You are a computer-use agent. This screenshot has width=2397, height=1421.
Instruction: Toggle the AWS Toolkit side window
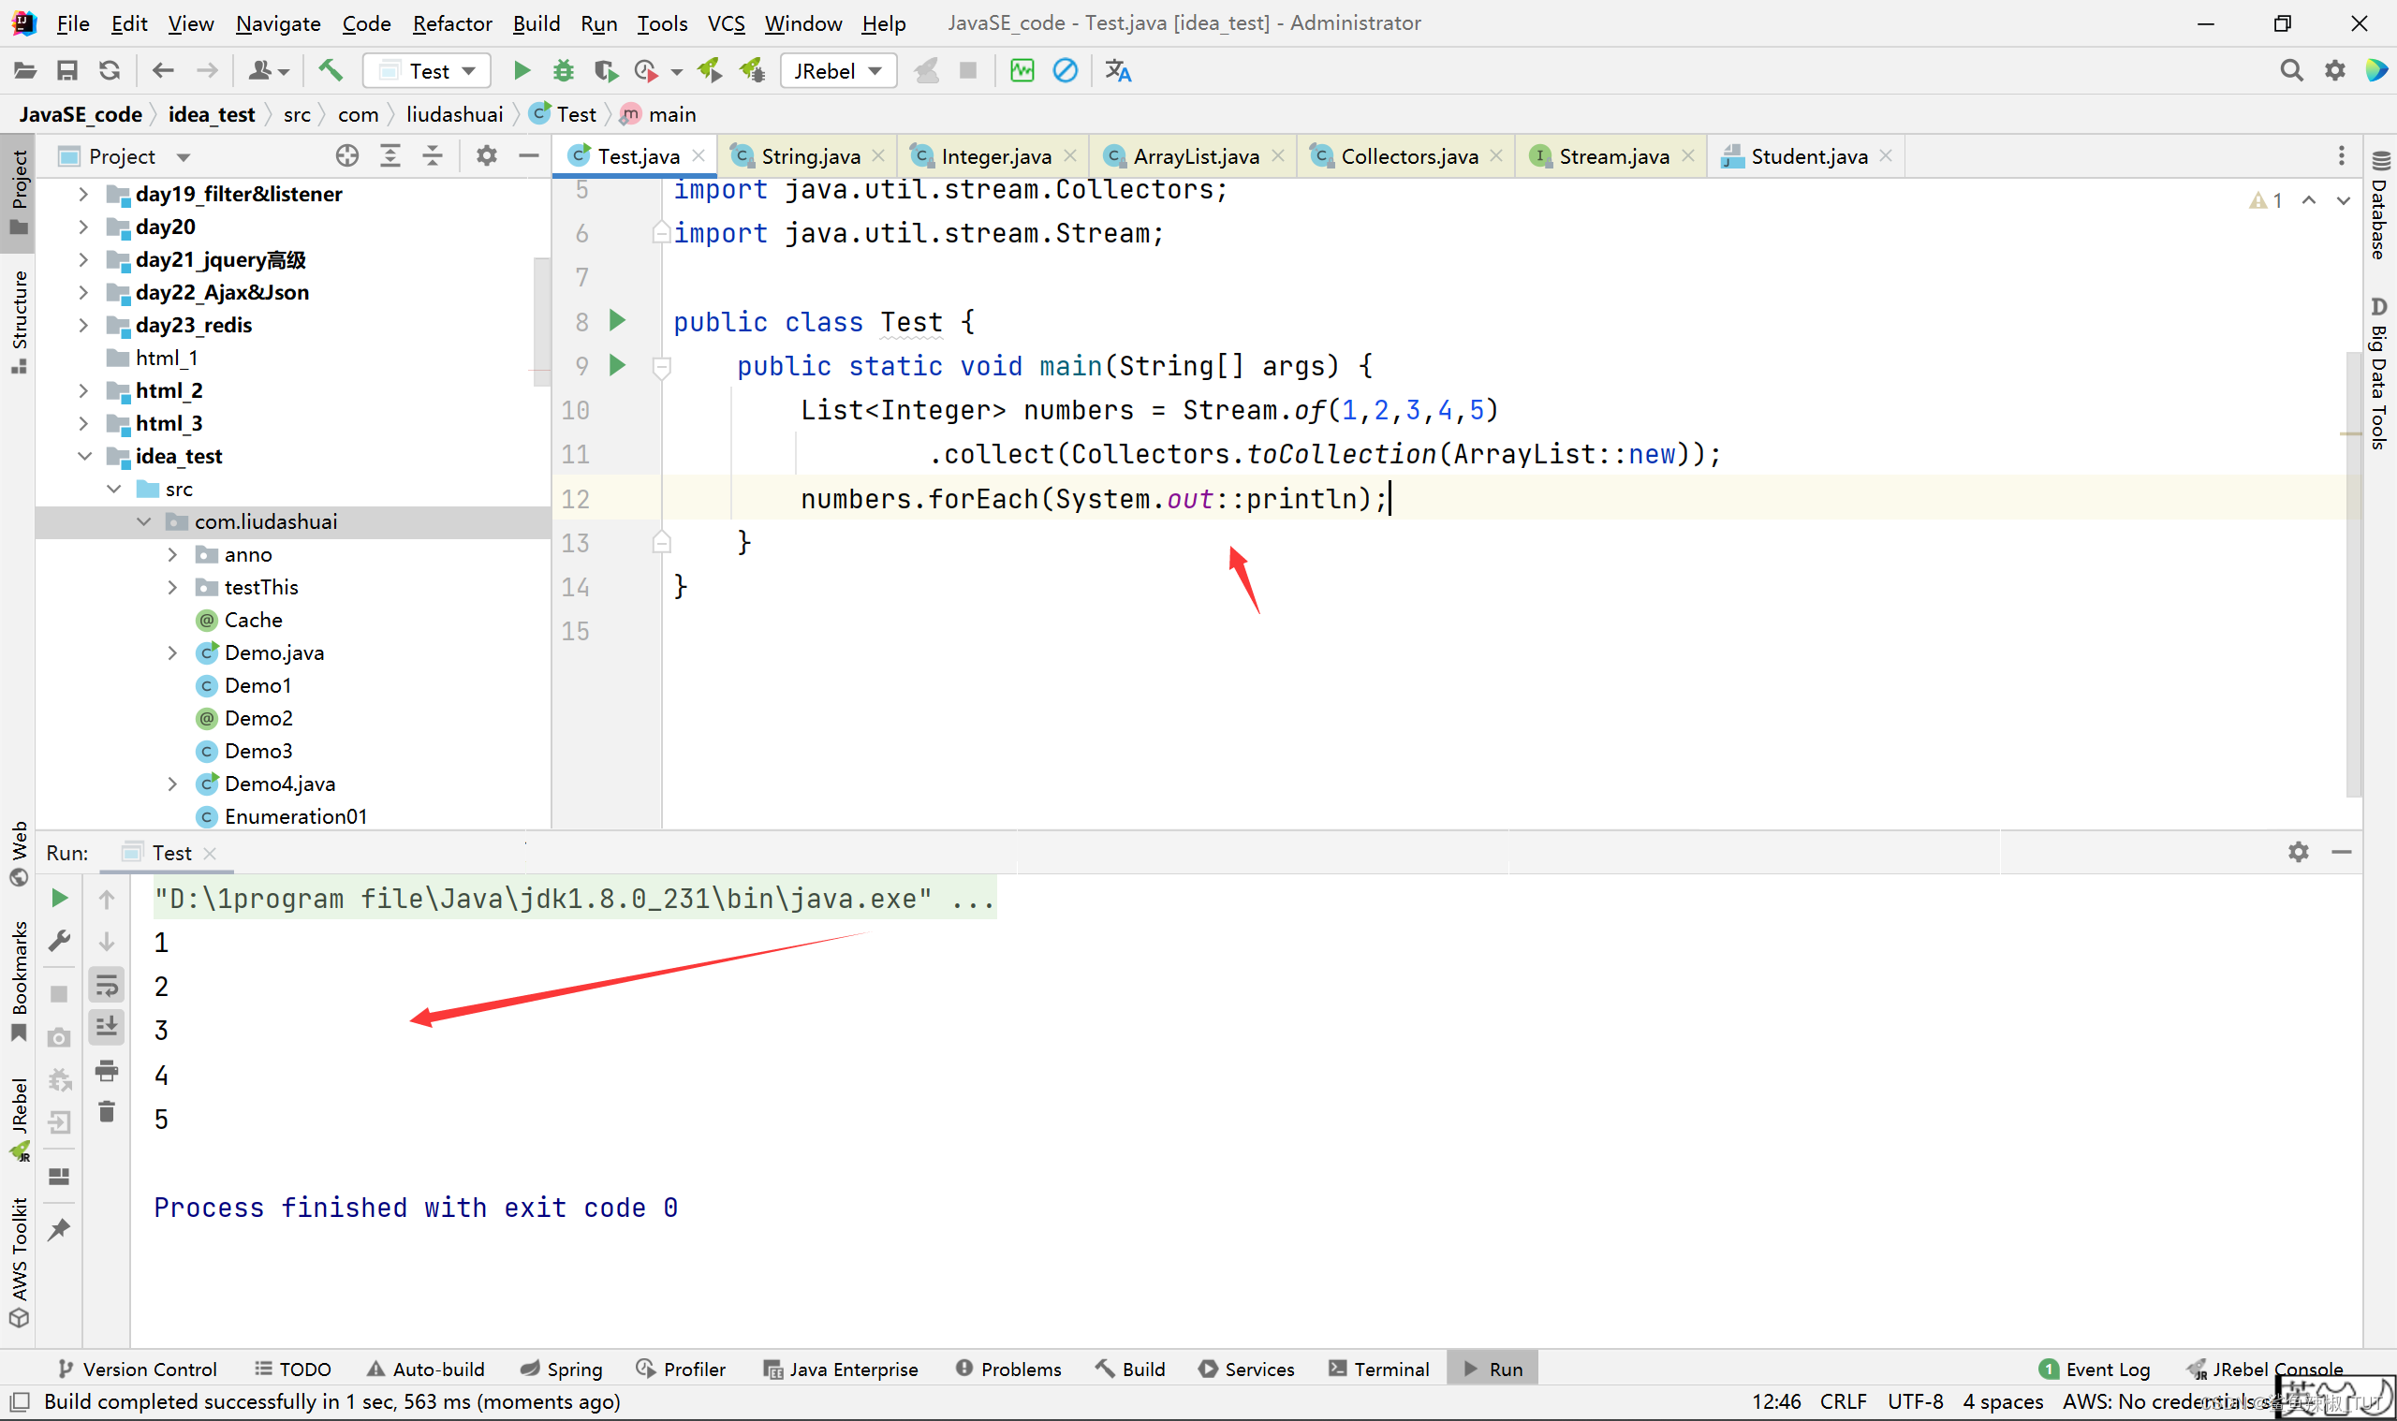pyautogui.click(x=19, y=1262)
